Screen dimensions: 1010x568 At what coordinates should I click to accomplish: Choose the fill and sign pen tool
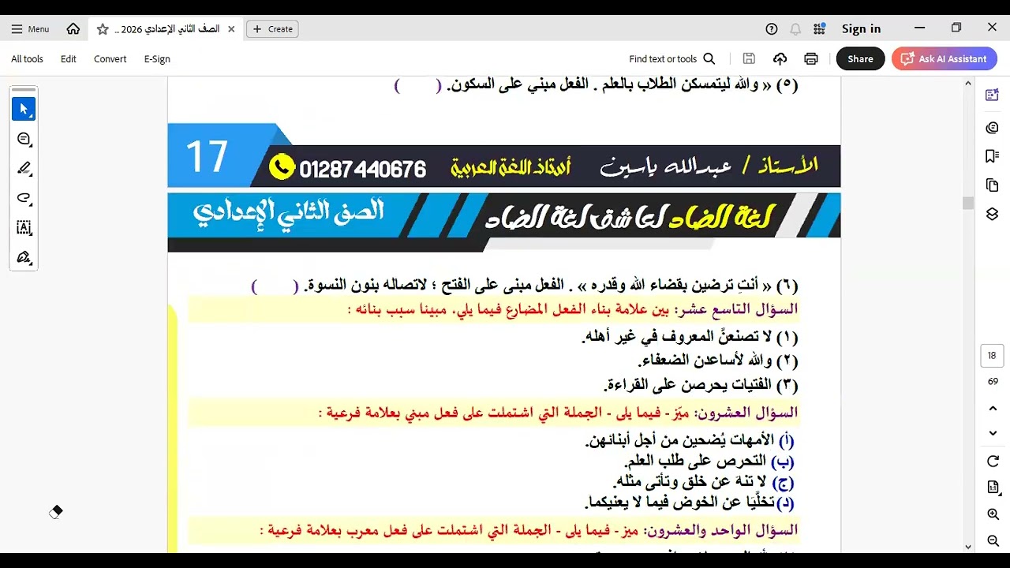(24, 257)
